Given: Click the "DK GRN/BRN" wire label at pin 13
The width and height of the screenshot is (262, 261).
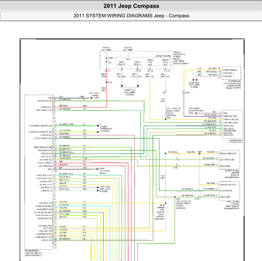Looking at the screenshot, I should tap(65, 211).
